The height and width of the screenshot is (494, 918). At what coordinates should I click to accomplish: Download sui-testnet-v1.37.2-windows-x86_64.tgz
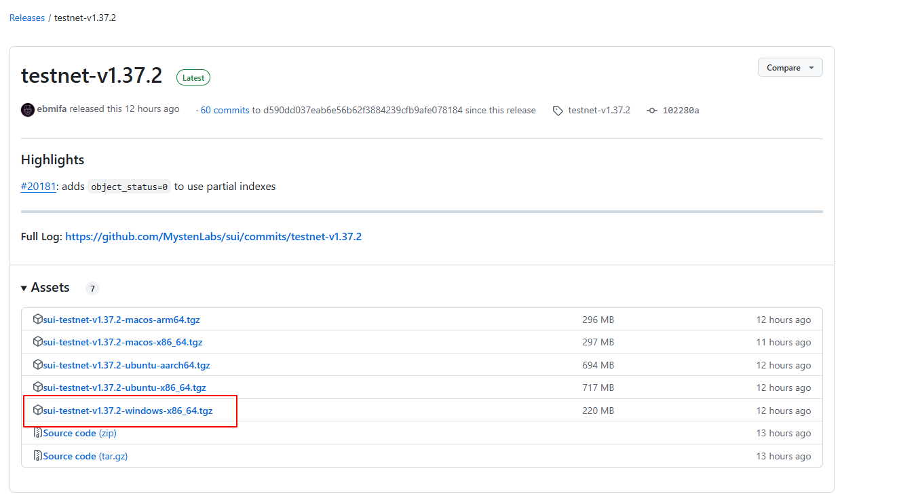point(128,411)
